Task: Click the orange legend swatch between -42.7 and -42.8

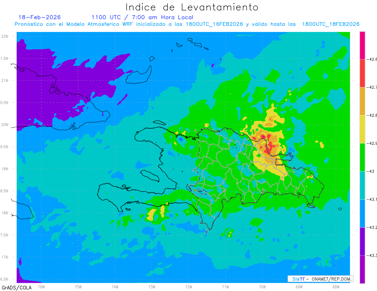Action: 362,101
